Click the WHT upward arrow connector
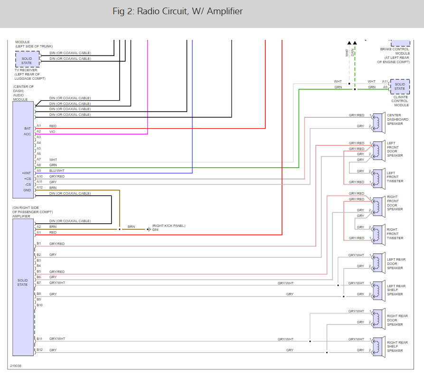 tap(349, 43)
